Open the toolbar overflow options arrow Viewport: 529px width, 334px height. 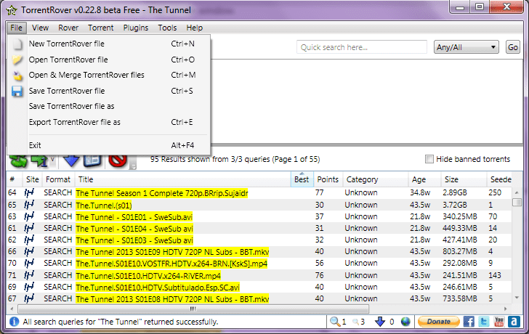click(x=133, y=166)
